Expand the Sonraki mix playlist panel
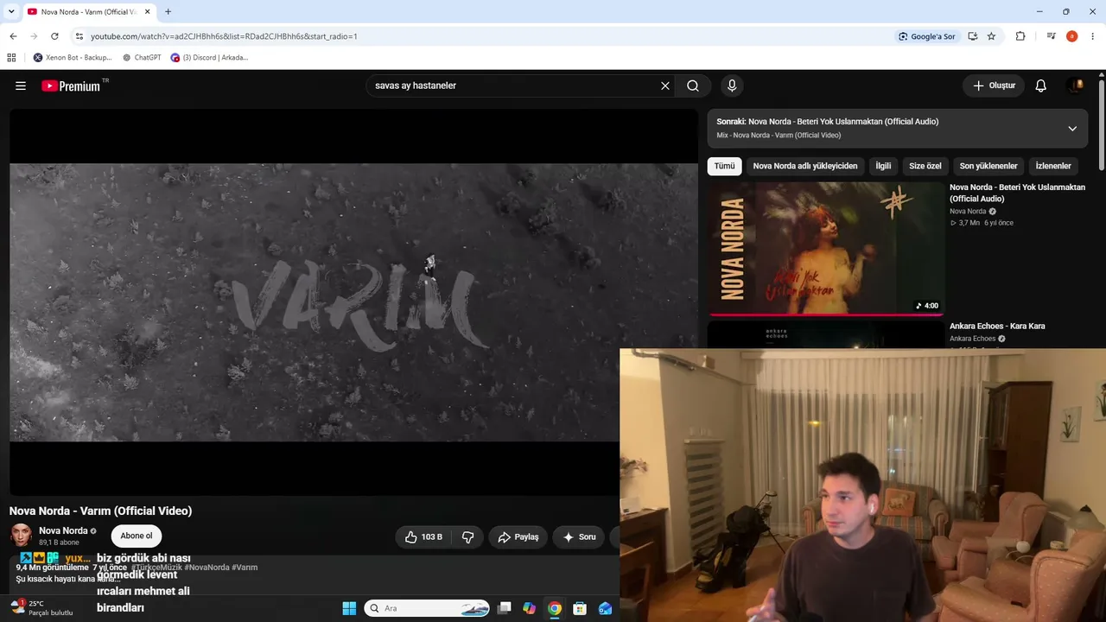Image resolution: width=1106 pixels, height=622 pixels. point(1072,129)
